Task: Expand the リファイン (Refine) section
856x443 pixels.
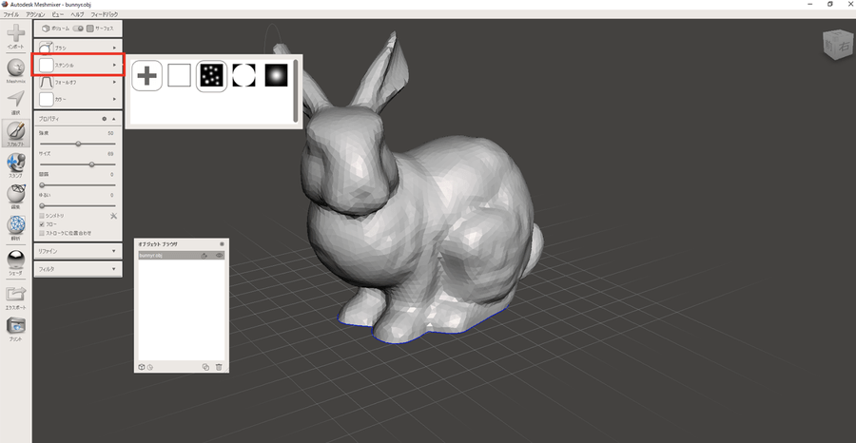Action: tap(76, 251)
